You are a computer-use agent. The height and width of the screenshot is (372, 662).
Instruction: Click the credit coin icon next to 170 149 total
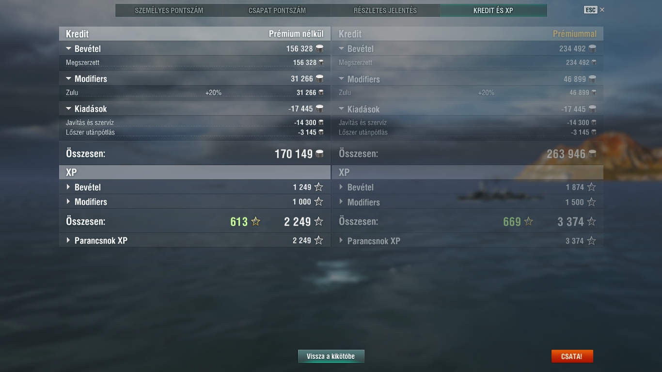point(319,154)
